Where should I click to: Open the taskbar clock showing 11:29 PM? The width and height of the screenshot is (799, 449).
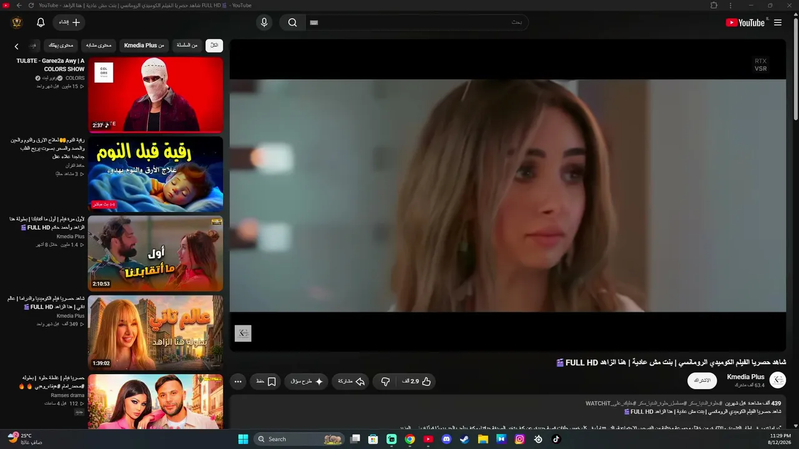[780, 439]
